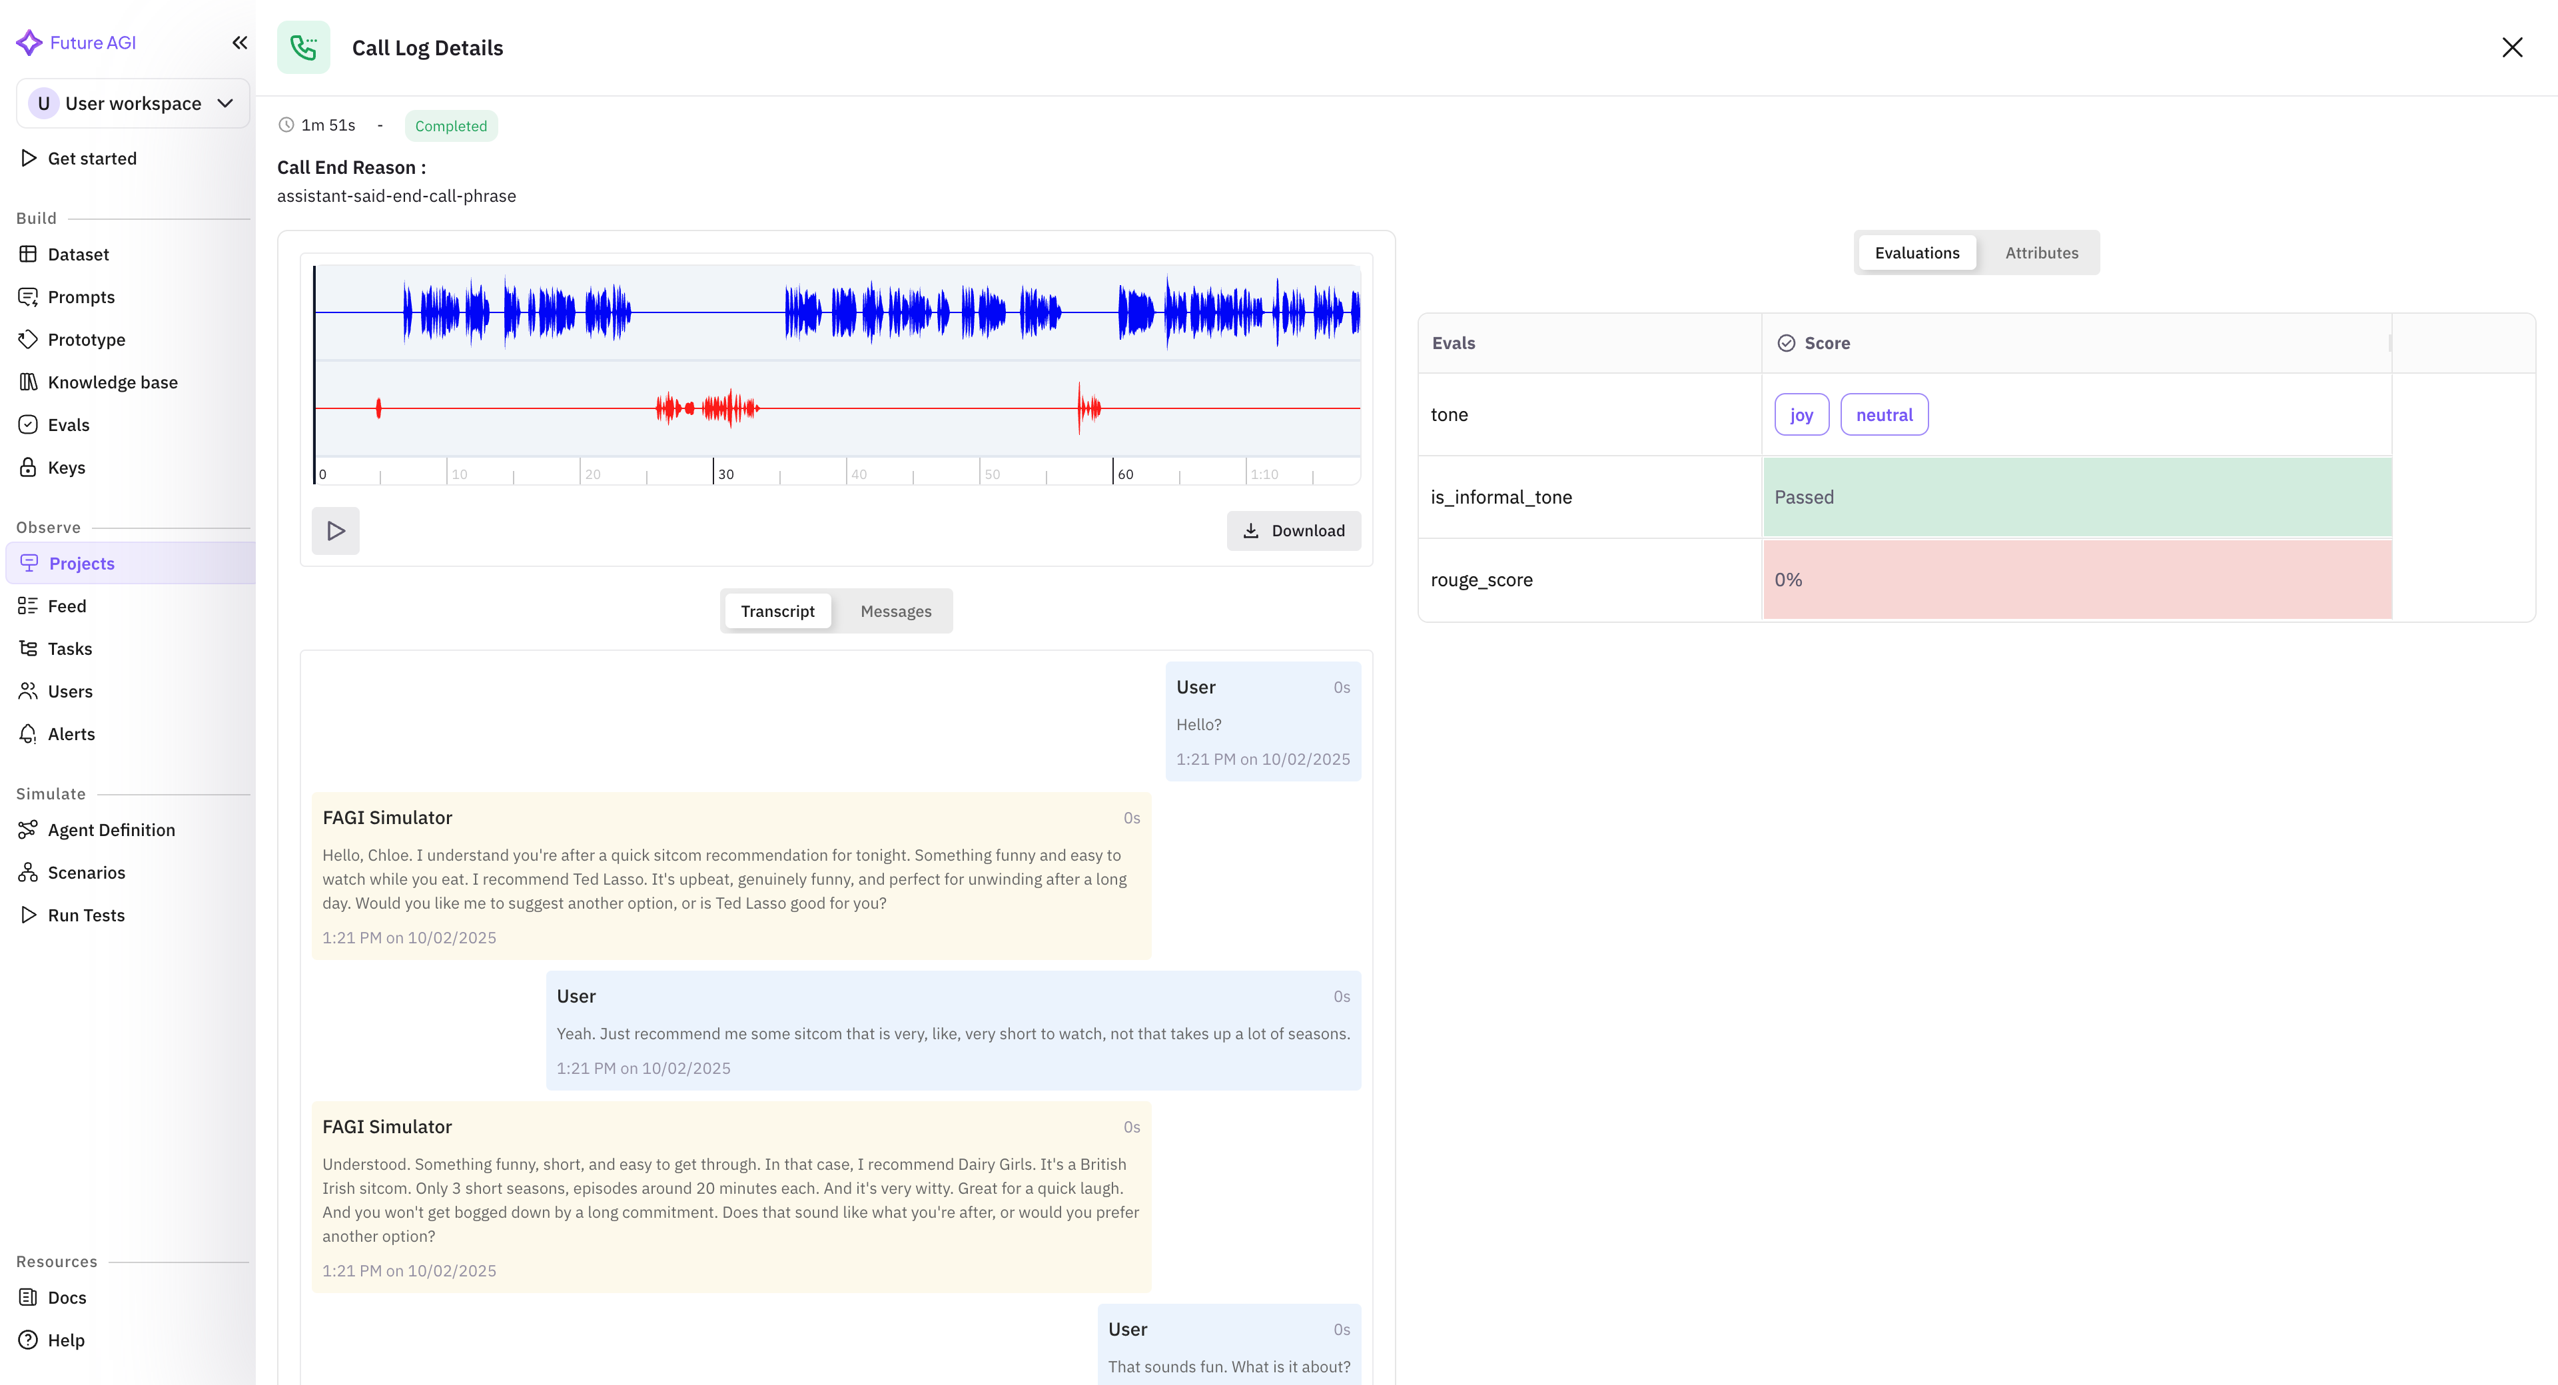Go to Prompts
This screenshot has width=2558, height=1385.
tap(81, 297)
